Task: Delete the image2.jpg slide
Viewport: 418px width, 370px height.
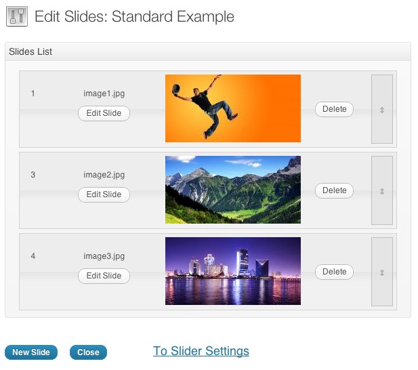Action: point(334,190)
